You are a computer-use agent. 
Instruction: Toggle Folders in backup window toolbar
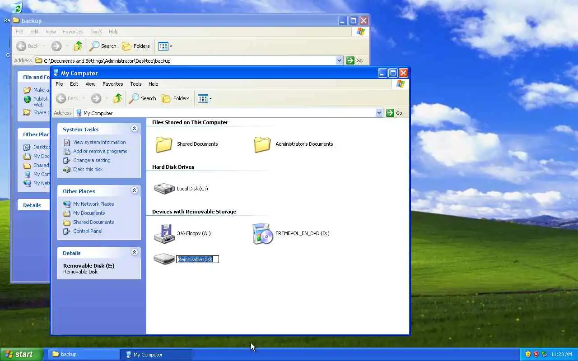[x=136, y=46]
